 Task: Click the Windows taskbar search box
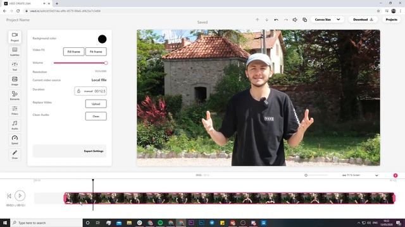[x=46, y=223]
